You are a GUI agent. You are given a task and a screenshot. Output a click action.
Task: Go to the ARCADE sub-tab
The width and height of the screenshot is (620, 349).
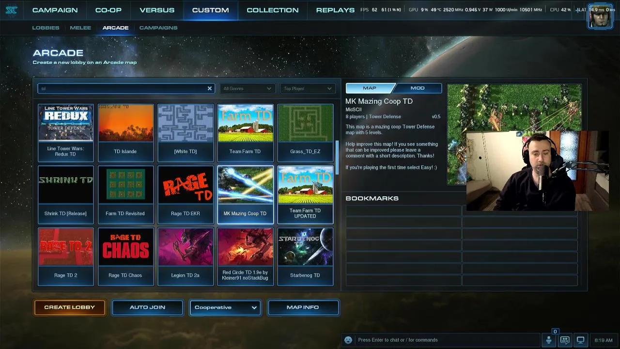[x=115, y=28]
